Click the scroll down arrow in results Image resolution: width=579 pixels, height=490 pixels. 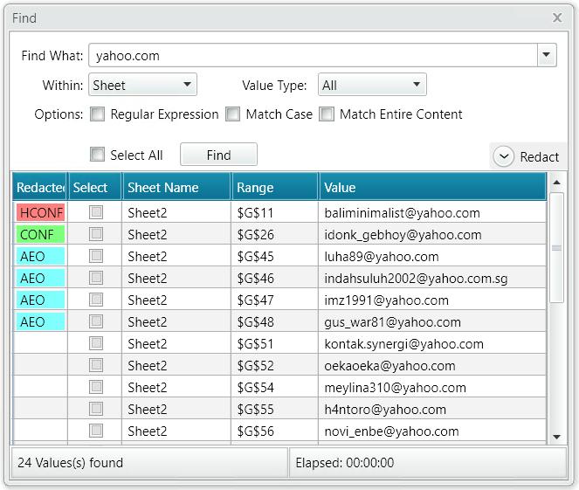pyautogui.click(x=556, y=437)
